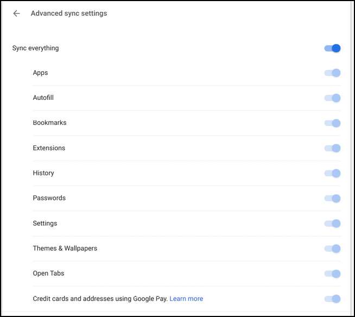
Task: Click the back arrow icon
Action: tap(17, 14)
